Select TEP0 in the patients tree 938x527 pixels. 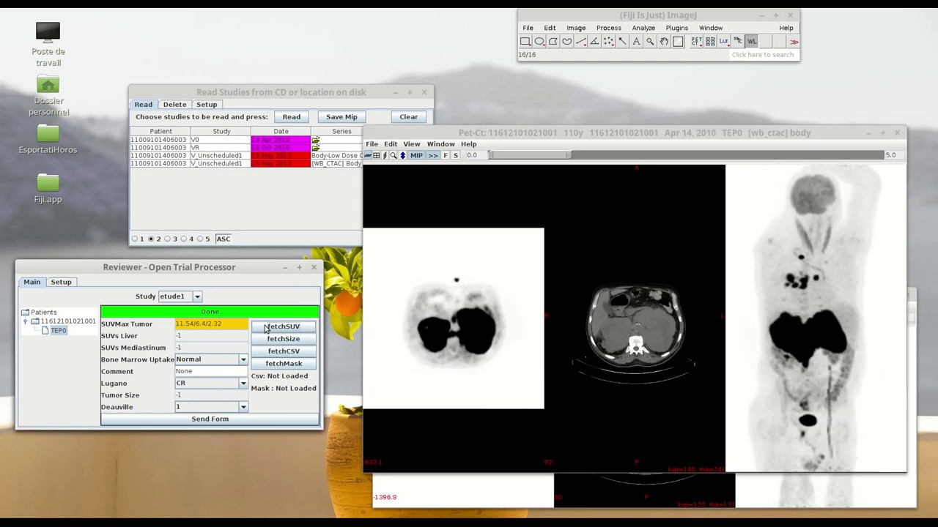click(x=58, y=331)
